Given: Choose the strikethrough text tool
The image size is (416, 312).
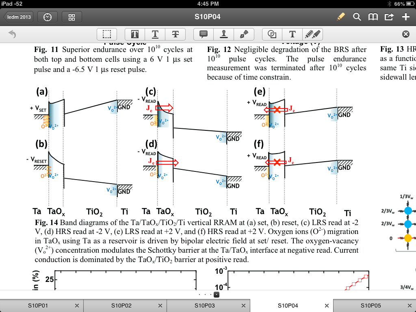Looking at the screenshot, I should coord(175,35).
